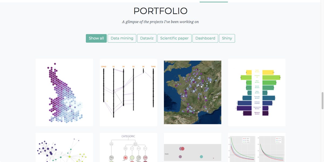Filter projects by "Dashboard"
The image size is (324, 162).
point(205,38)
